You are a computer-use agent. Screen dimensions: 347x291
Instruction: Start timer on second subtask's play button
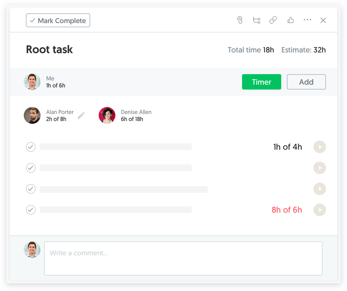pyautogui.click(x=320, y=168)
